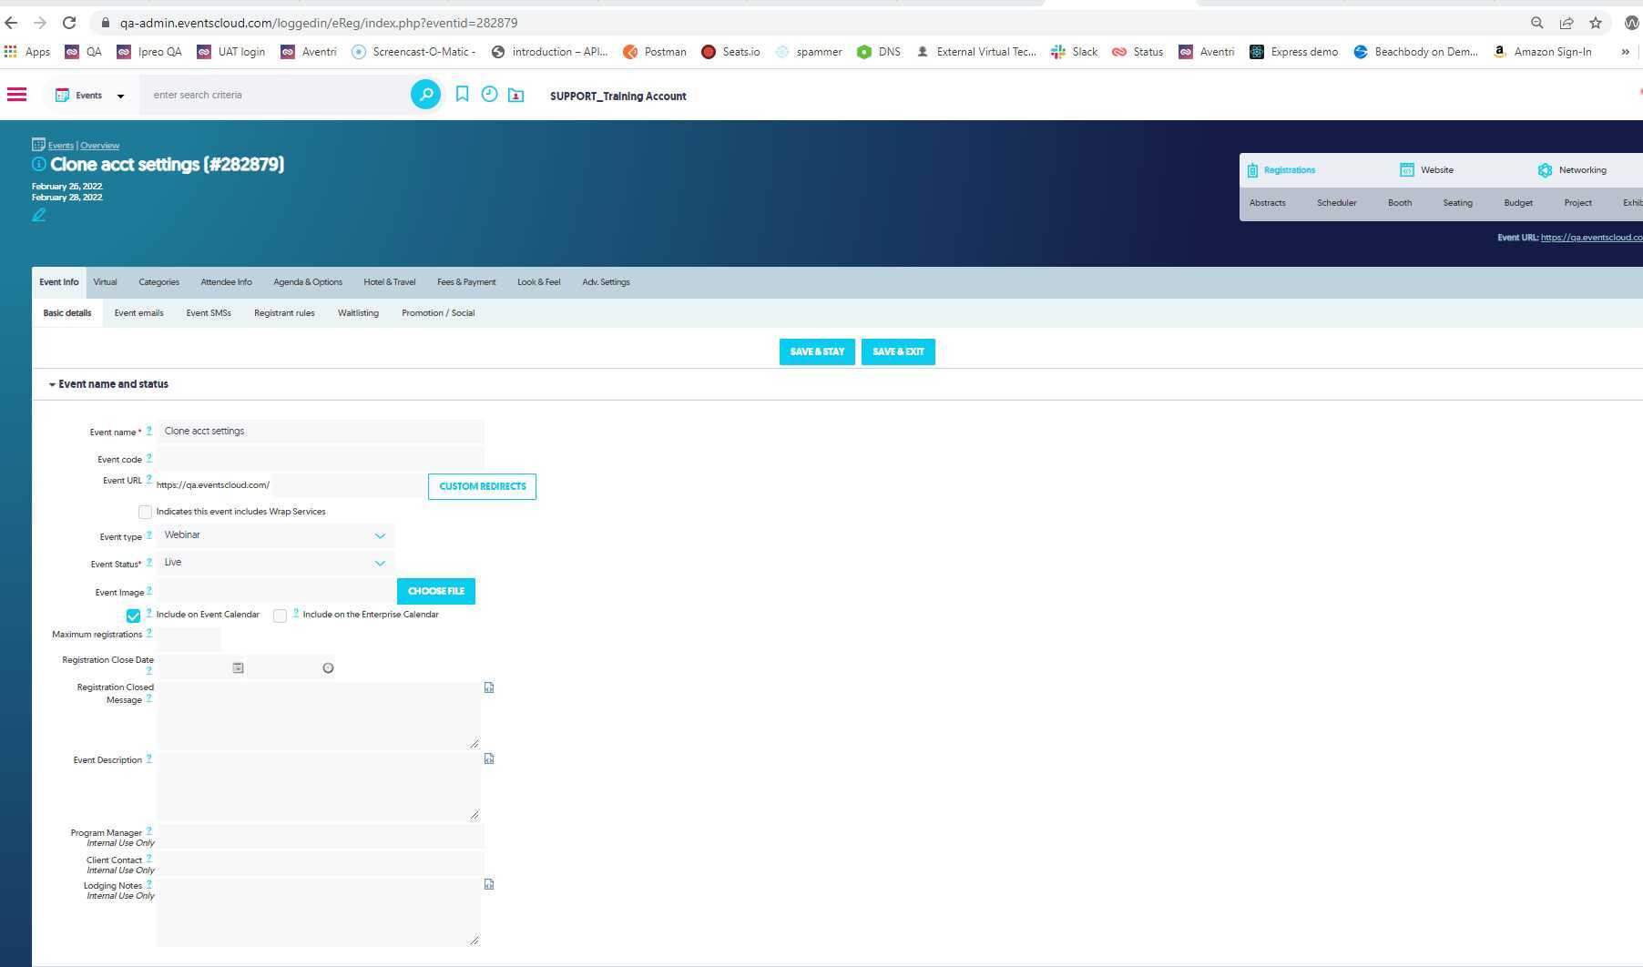Check the Wrap Services checkbox
1643x967 pixels.
click(x=145, y=512)
